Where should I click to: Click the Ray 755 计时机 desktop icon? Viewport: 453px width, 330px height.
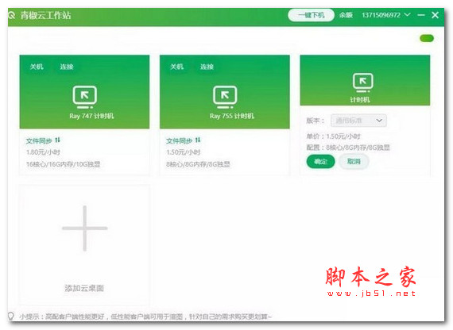pyautogui.click(x=225, y=98)
